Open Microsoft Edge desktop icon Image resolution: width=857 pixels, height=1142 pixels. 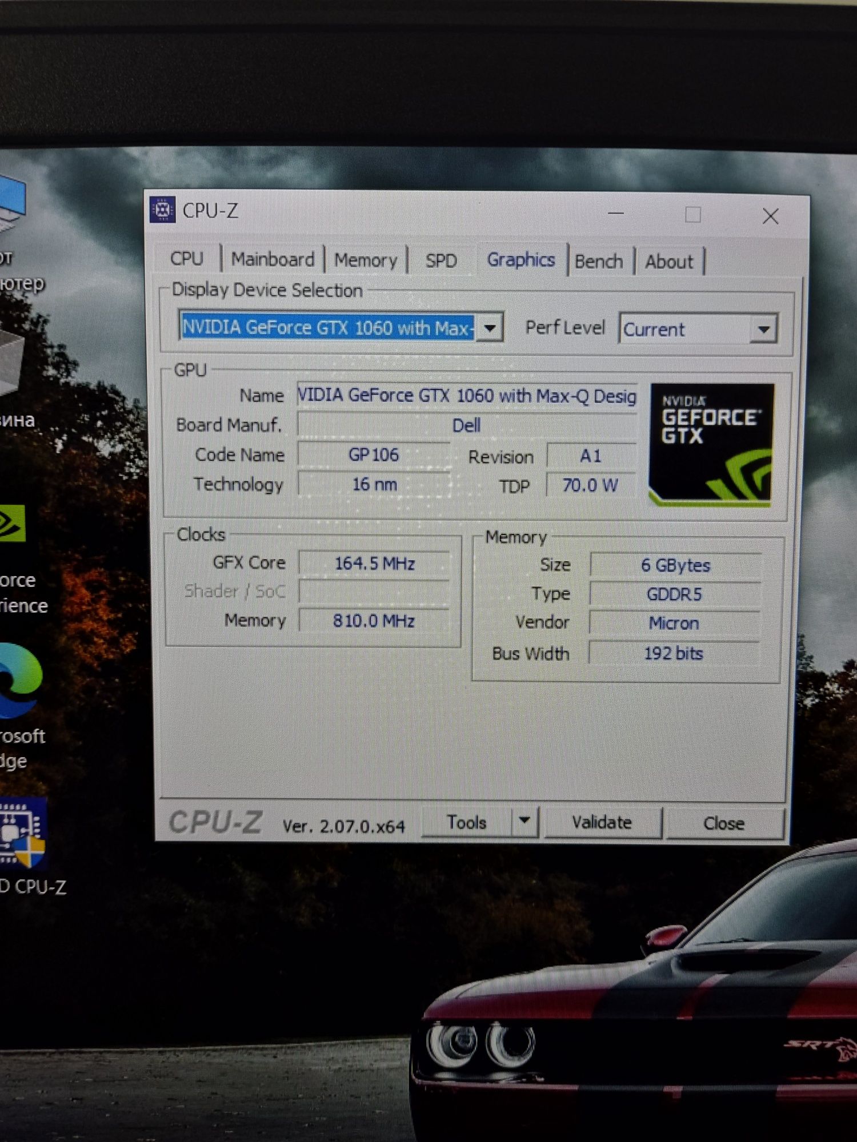[x=20, y=681]
